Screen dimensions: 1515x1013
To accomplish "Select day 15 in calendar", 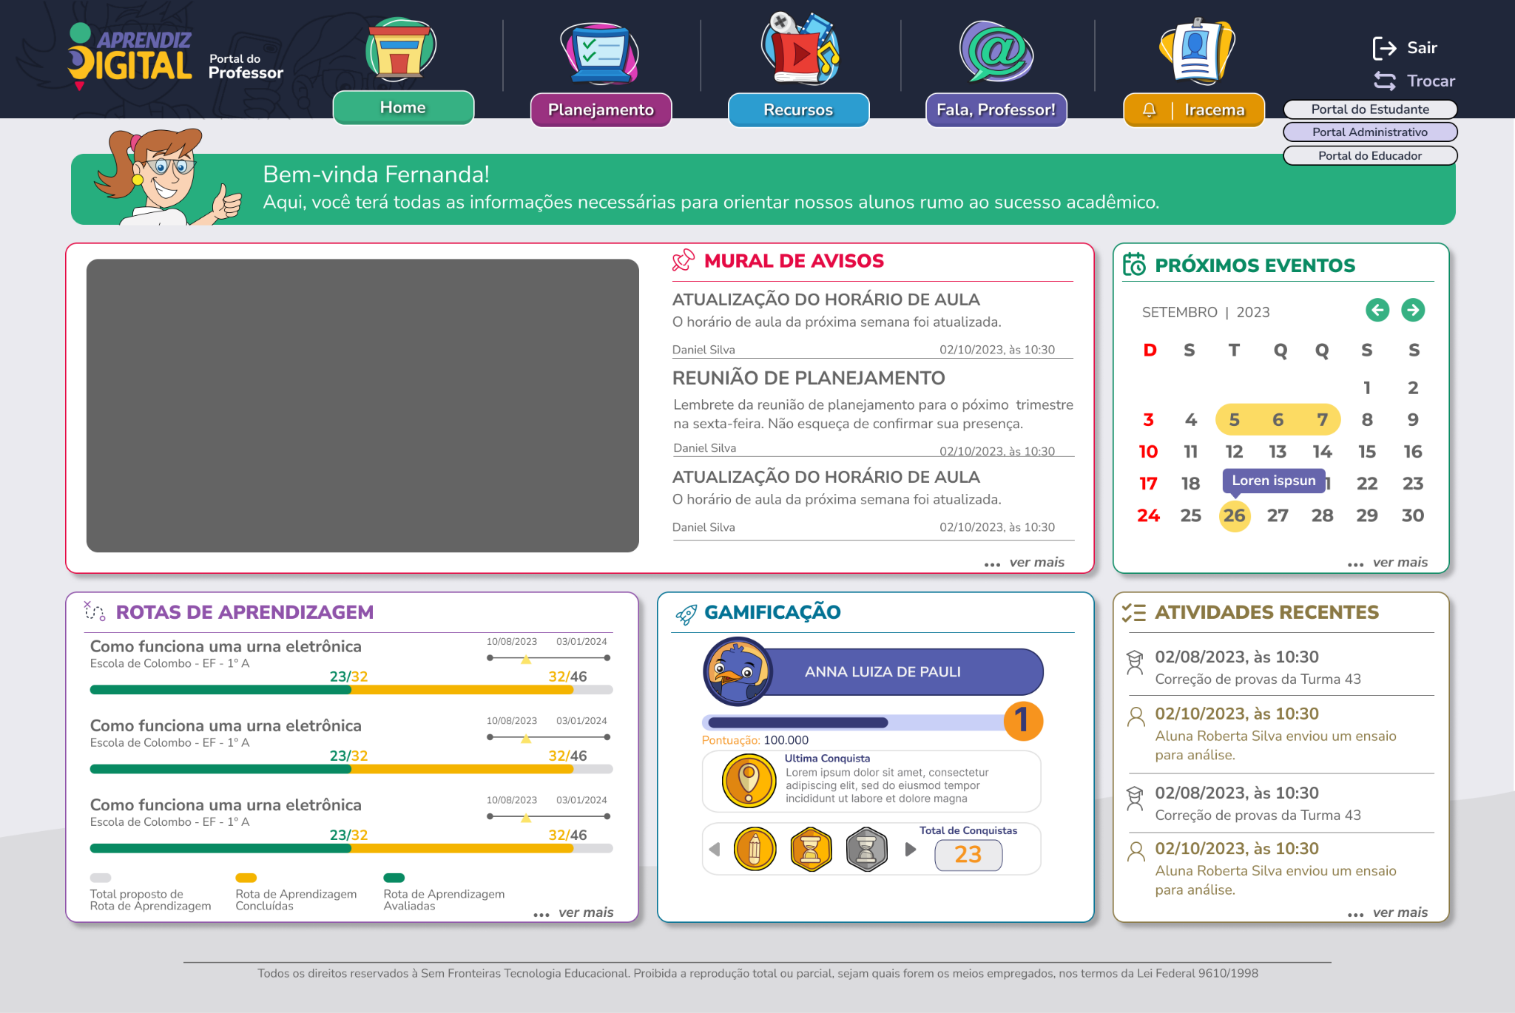I will [1366, 451].
